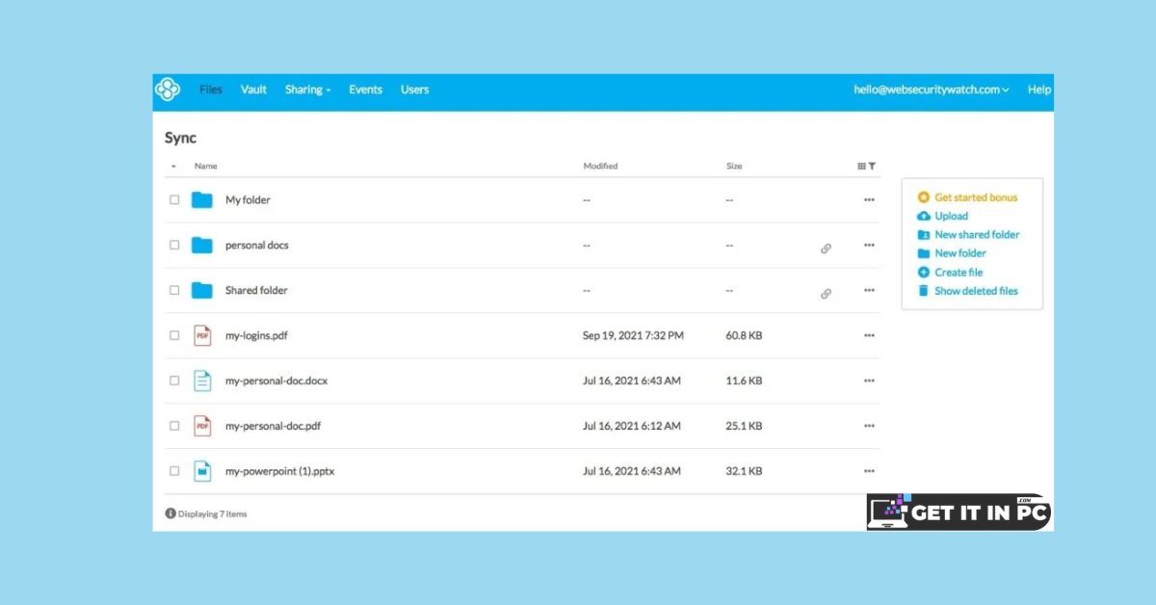Open my-powerpoint (1).pptx file name

coord(279,471)
